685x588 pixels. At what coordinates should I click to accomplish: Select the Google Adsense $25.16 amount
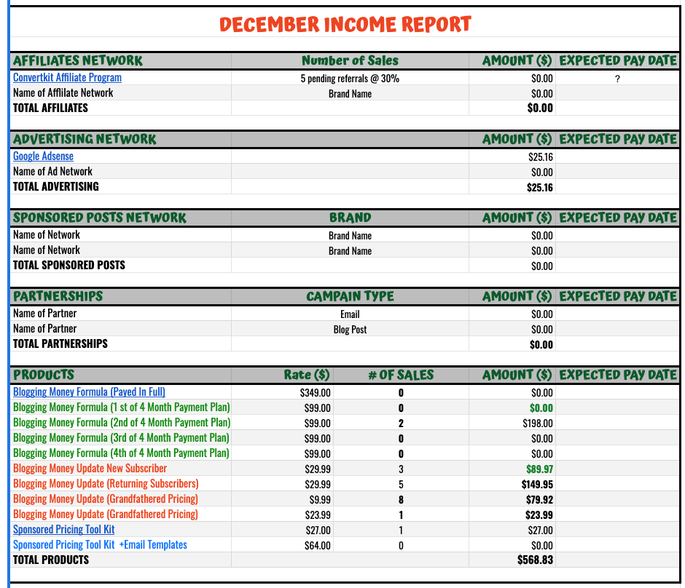(541, 157)
